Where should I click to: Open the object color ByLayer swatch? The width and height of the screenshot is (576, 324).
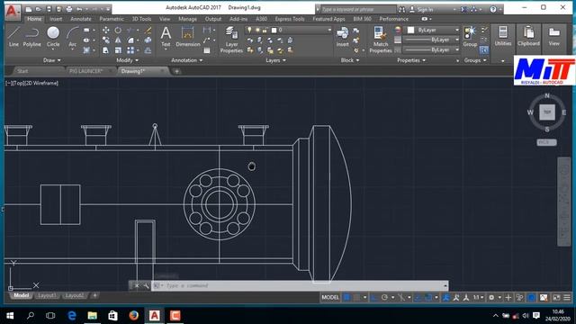point(410,30)
